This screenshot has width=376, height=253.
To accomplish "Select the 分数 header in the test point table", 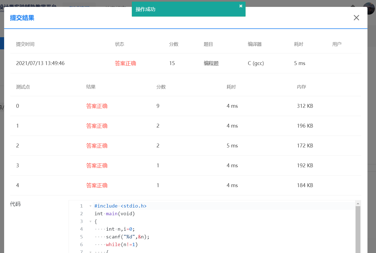I will (x=161, y=87).
